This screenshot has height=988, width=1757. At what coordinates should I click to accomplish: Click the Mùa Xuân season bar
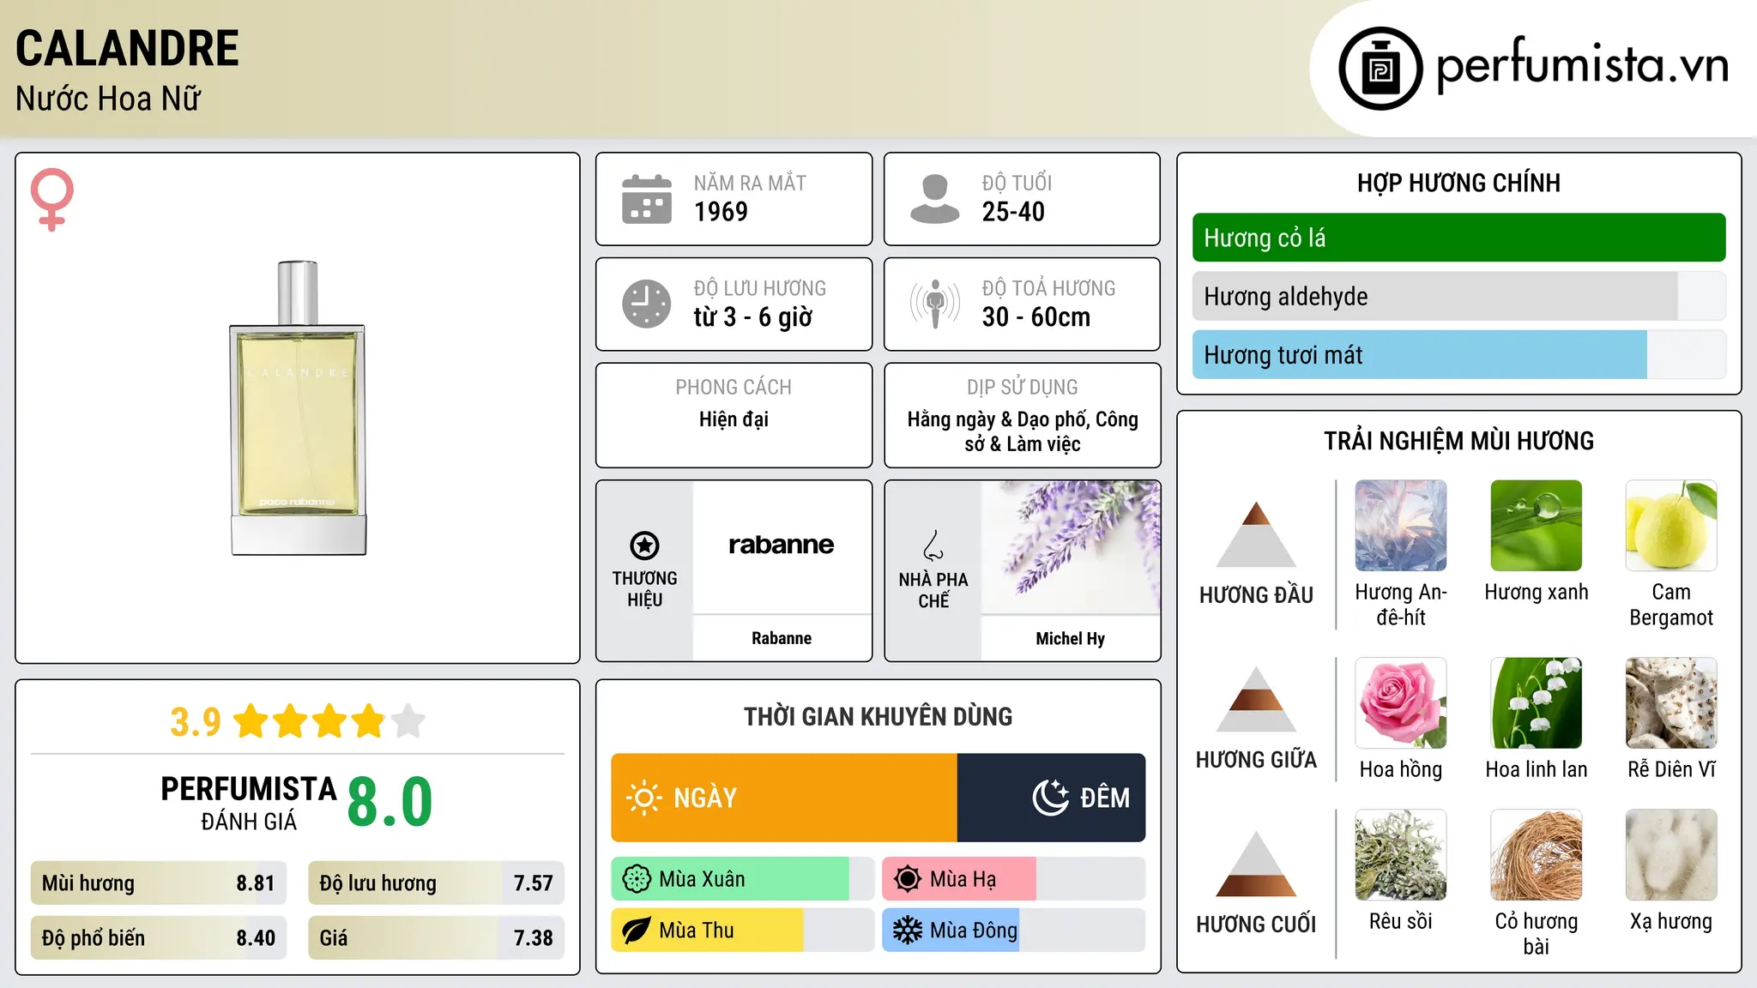742,879
